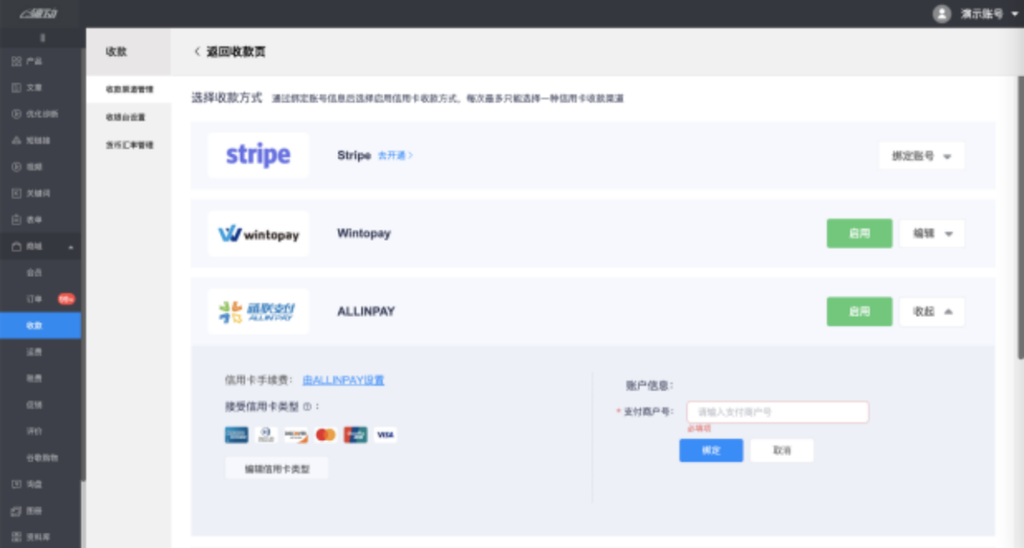The image size is (1024, 548).
Task: Switch to 收银台设置 tab
Action: click(125, 118)
